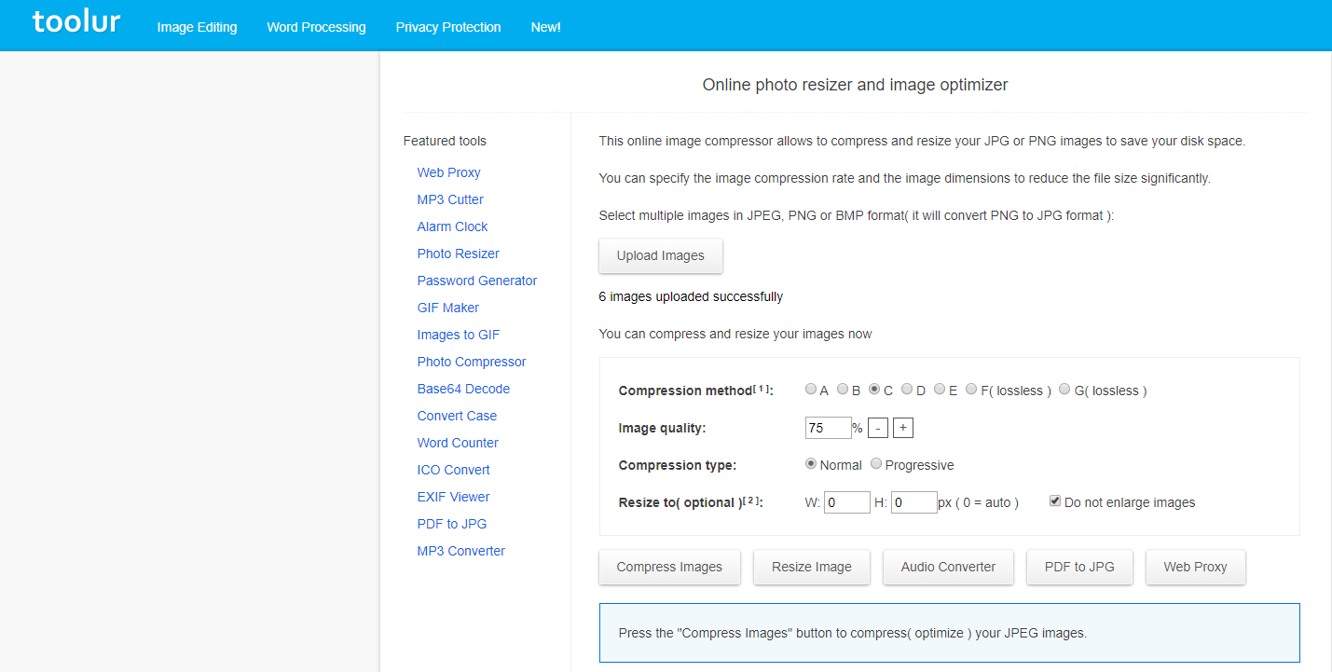The image size is (1332, 672).
Task: Click the toolur logo
Action: pos(76,22)
